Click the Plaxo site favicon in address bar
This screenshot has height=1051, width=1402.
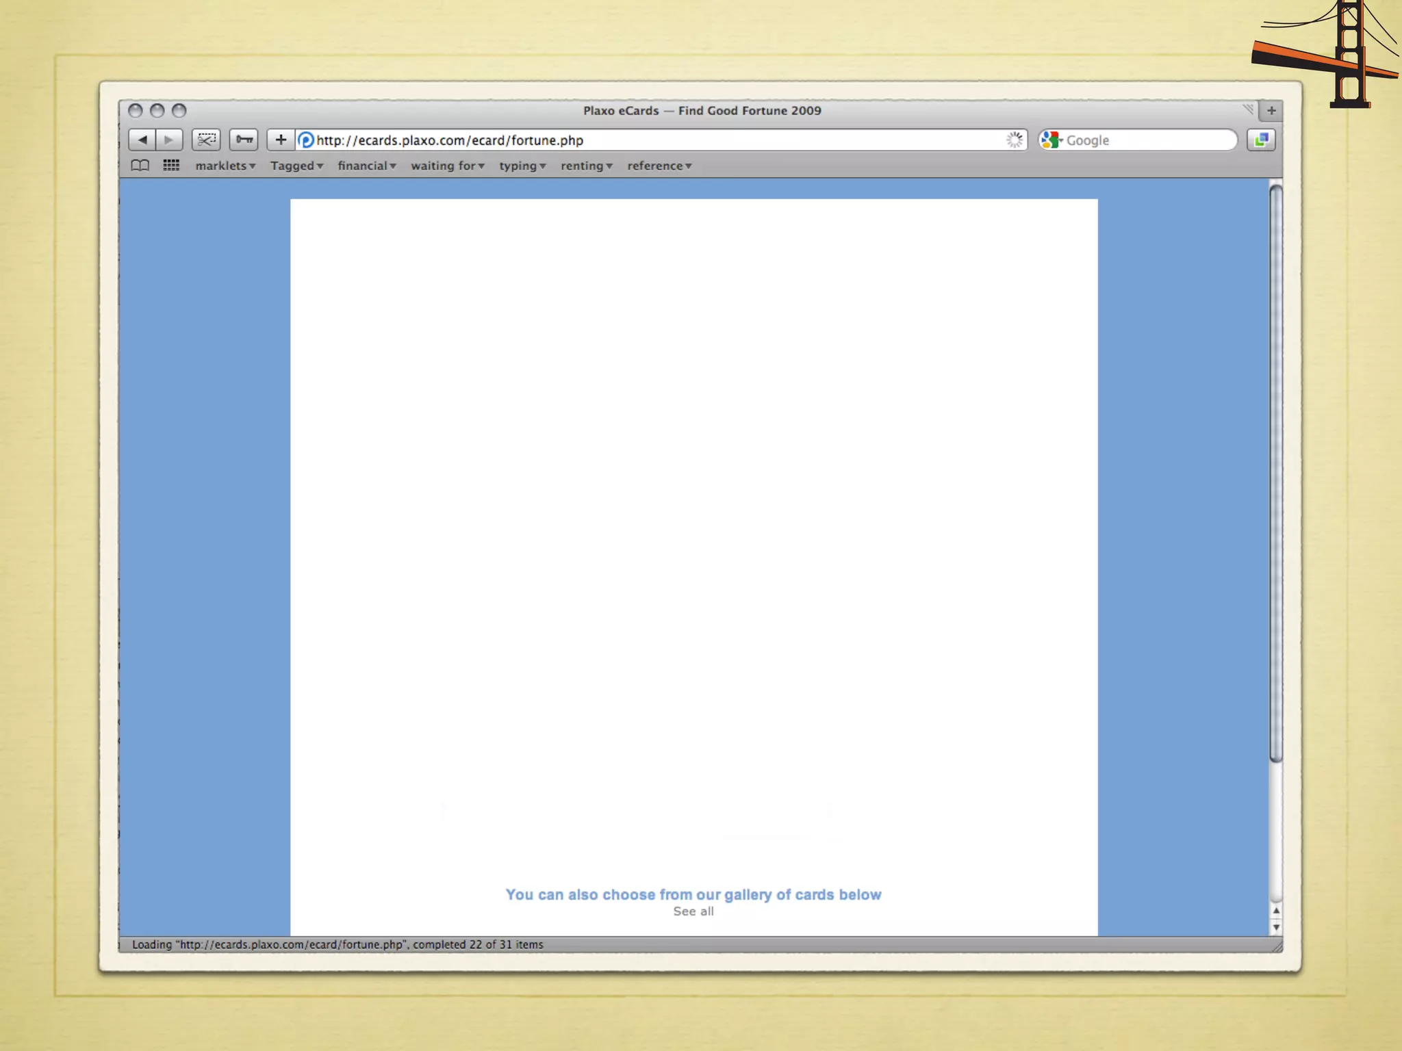tap(306, 140)
